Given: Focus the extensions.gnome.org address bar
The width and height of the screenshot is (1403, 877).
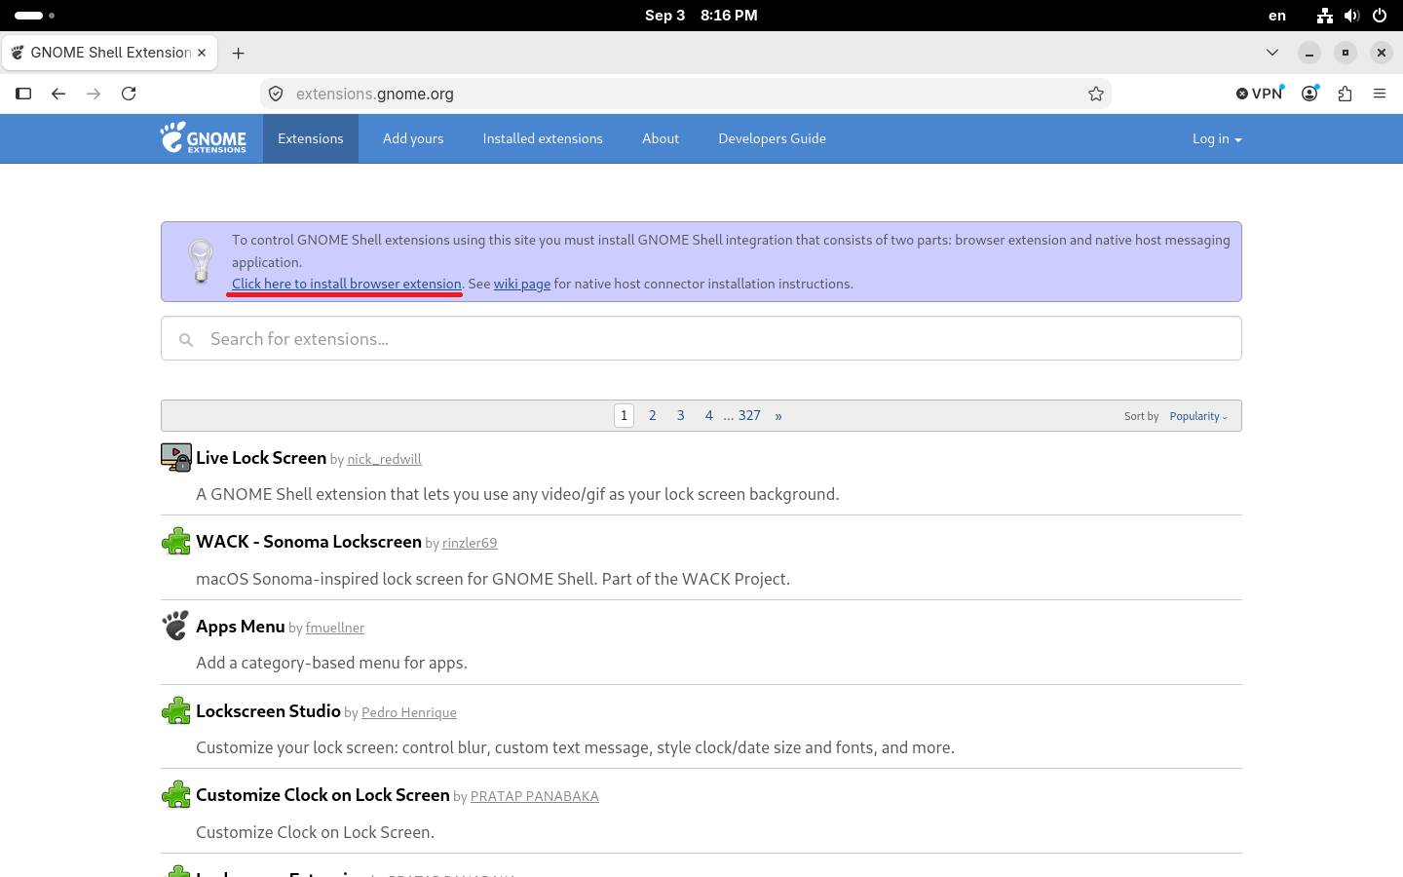Looking at the screenshot, I should click(686, 94).
